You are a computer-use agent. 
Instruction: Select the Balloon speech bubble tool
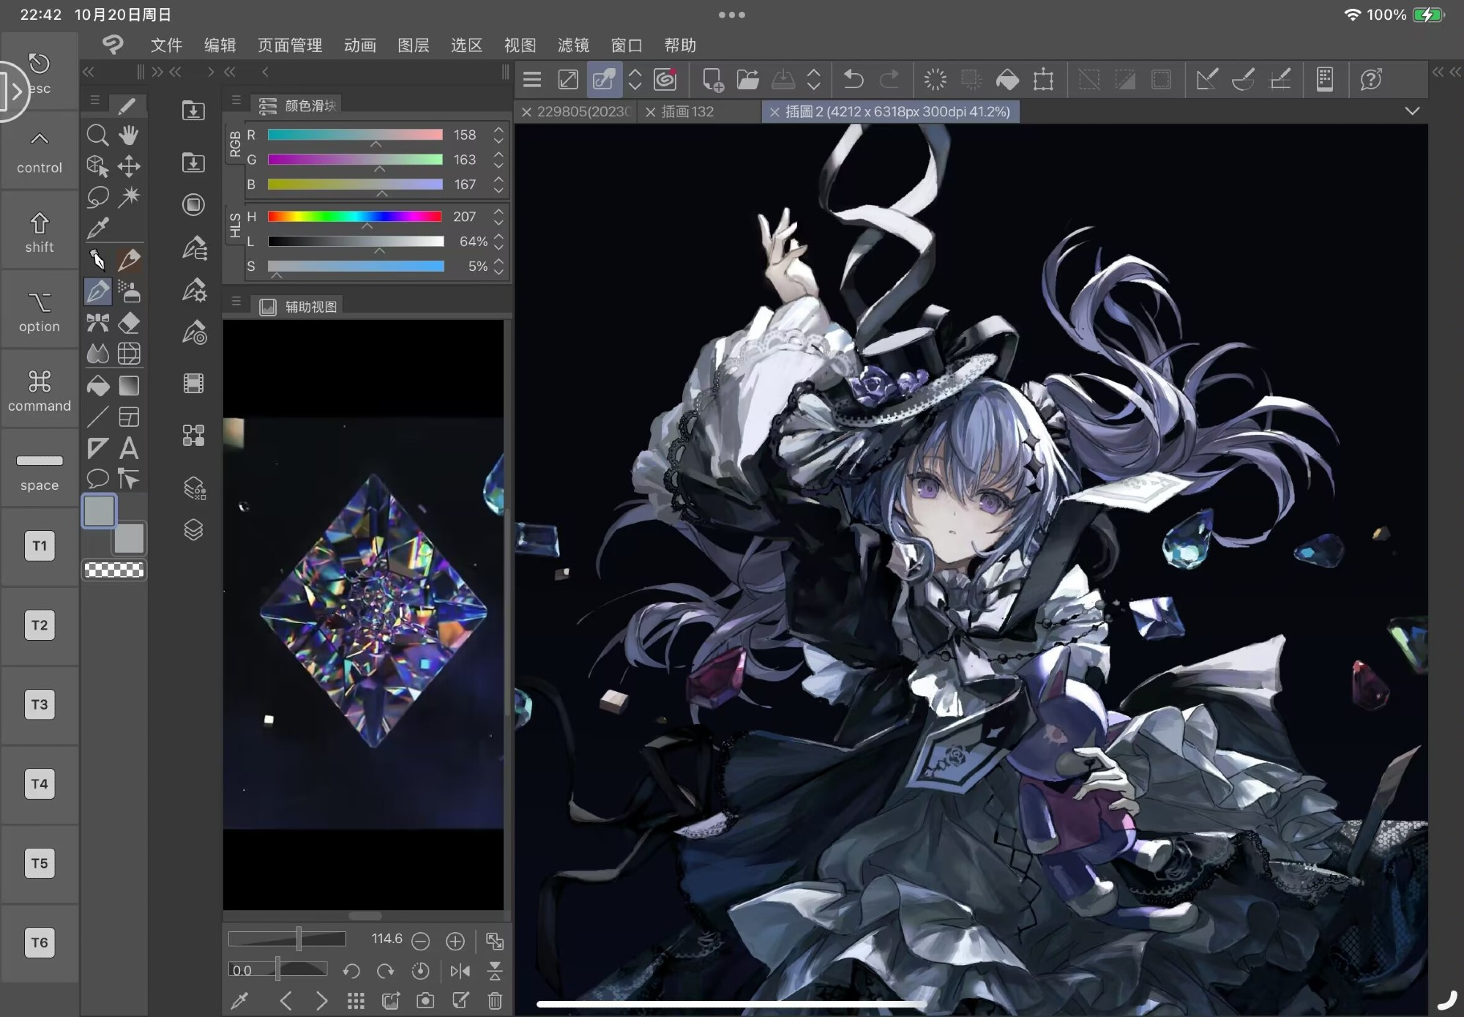(97, 479)
